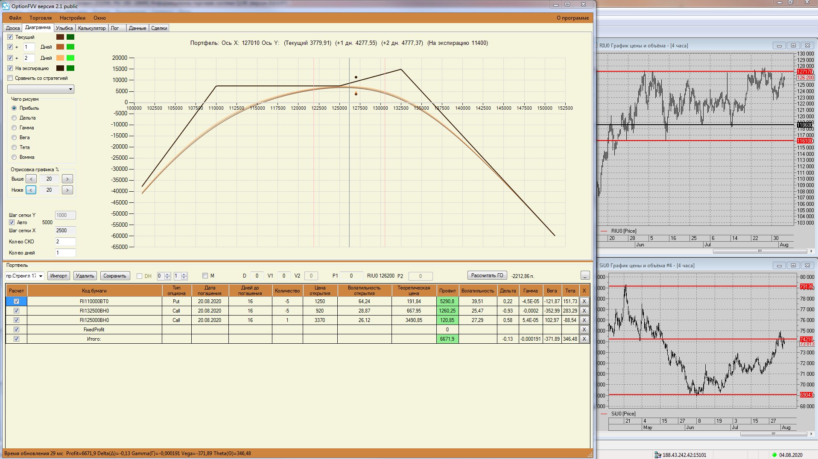Select the Тета radio button

(x=14, y=147)
